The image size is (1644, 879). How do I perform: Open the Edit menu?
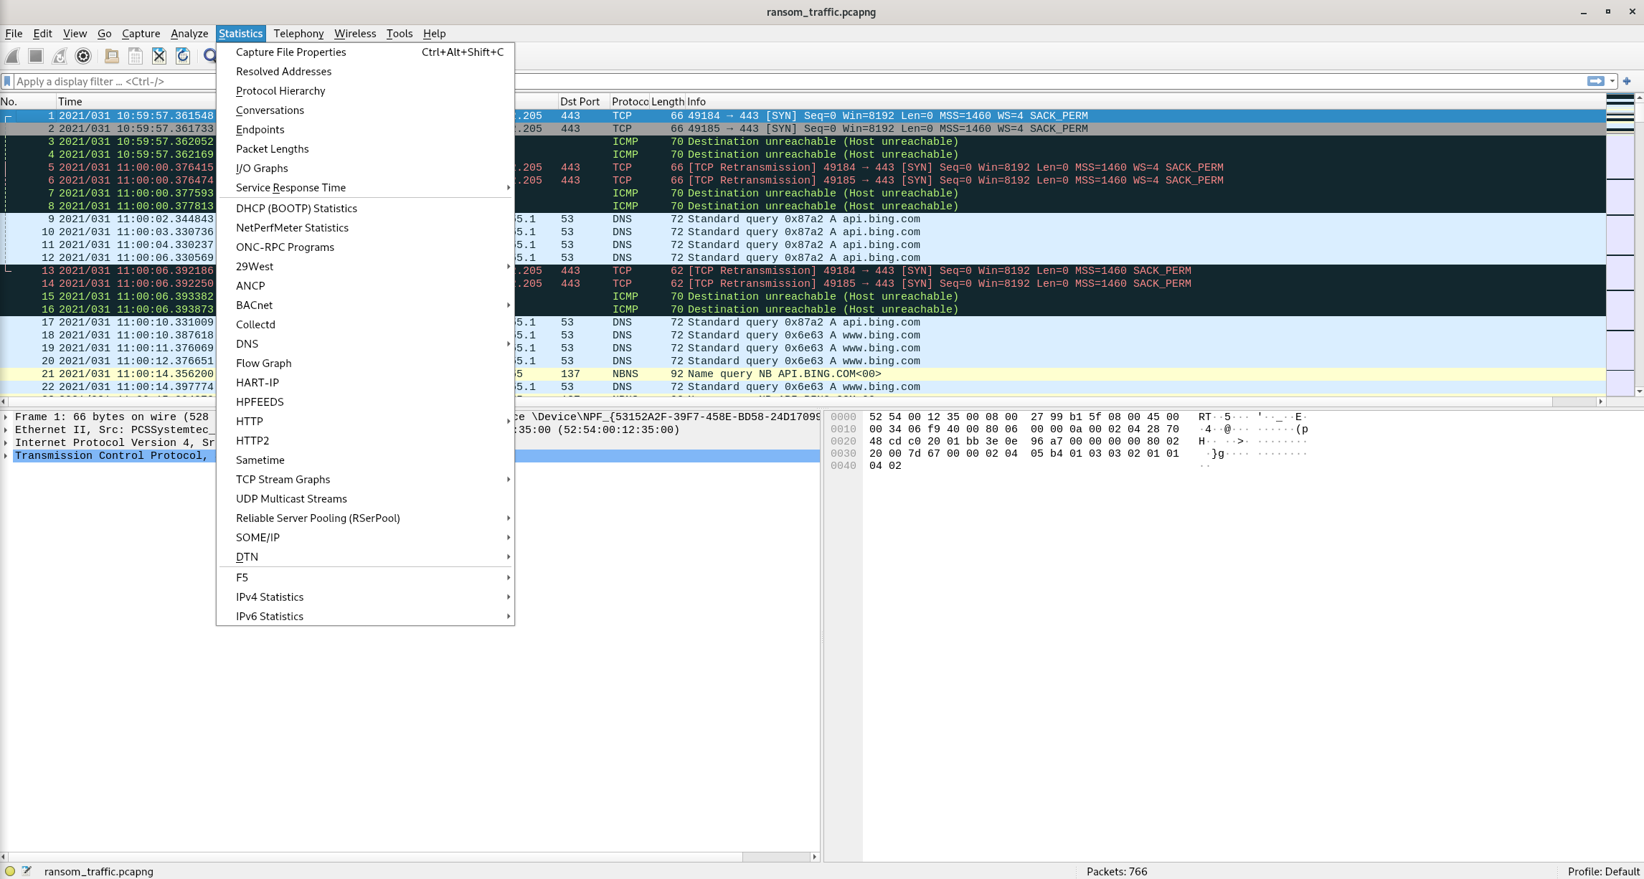click(42, 33)
